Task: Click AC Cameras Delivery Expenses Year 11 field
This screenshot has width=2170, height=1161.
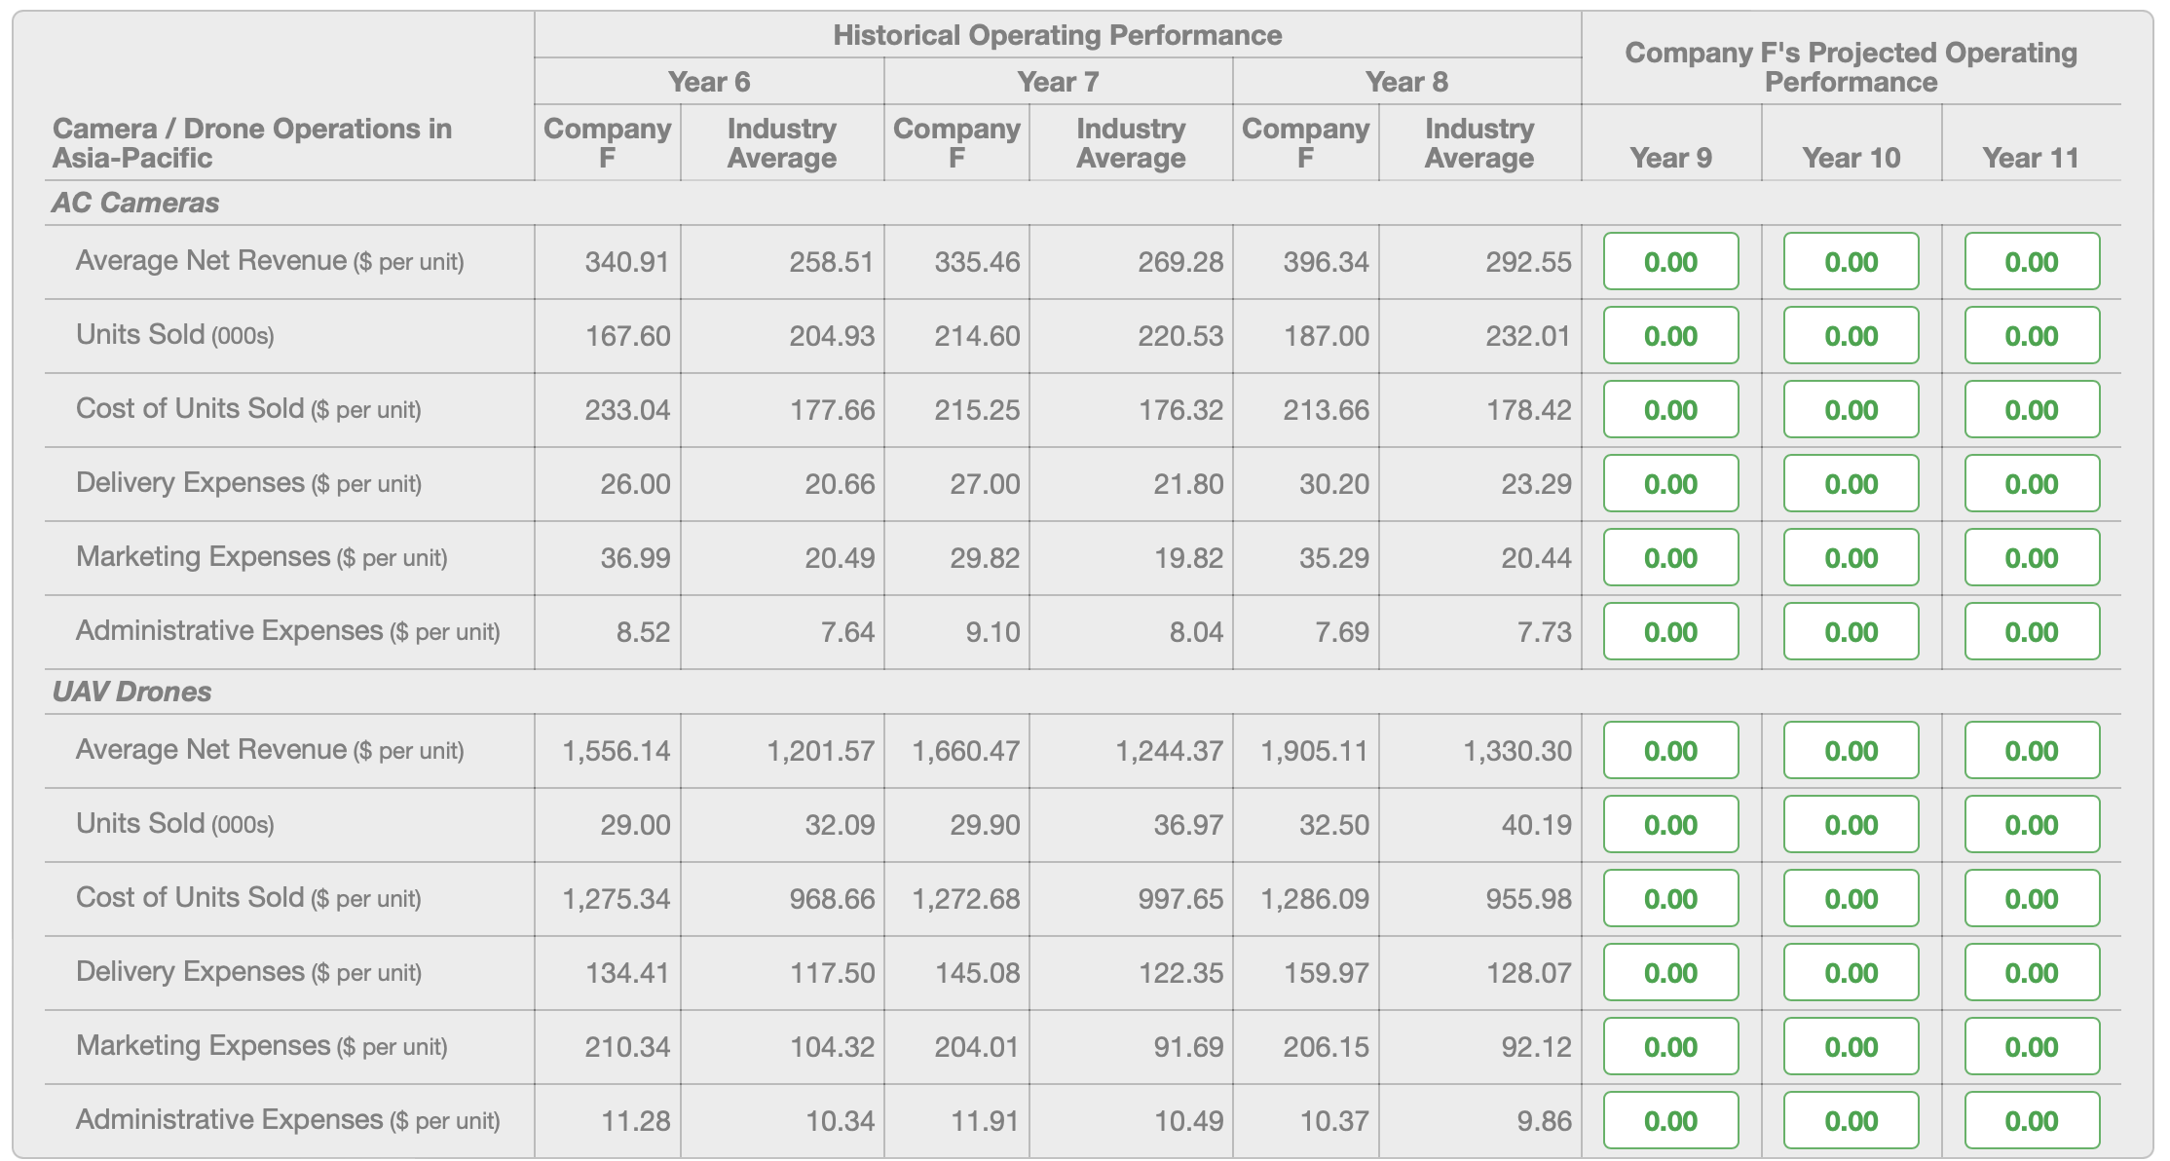Action: coord(2032,483)
